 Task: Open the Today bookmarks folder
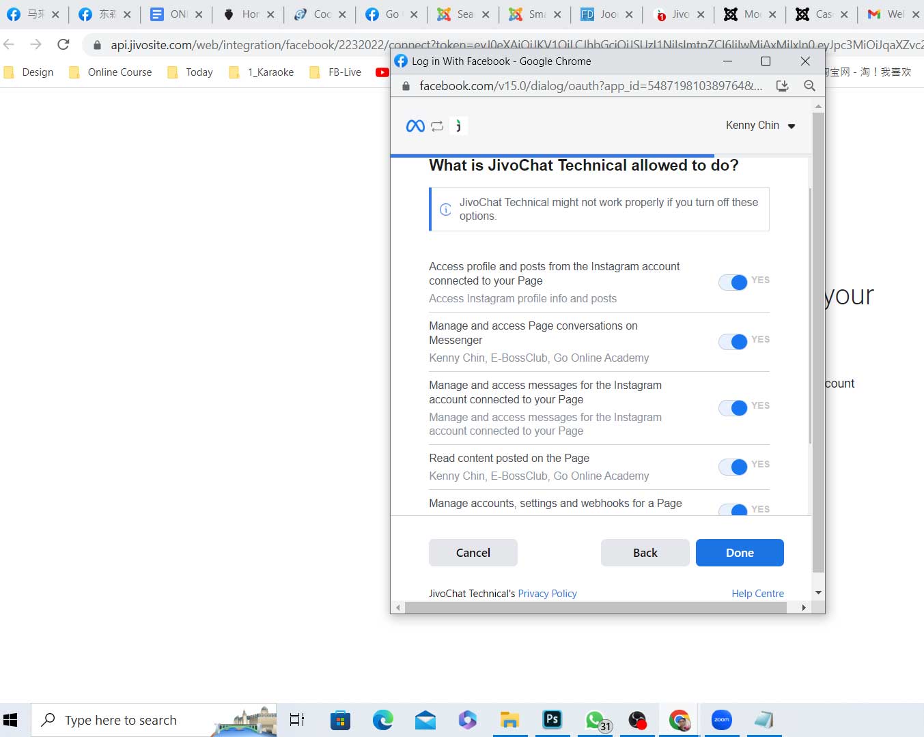point(190,72)
